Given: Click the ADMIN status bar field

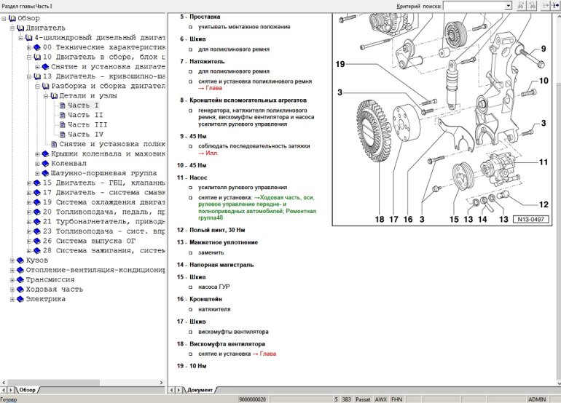Looking at the screenshot, I should pyautogui.click(x=537, y=399).
